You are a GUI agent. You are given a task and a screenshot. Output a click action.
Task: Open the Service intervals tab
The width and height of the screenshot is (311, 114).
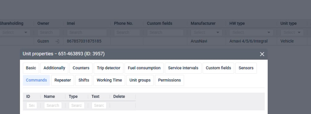tap(183, 68)
